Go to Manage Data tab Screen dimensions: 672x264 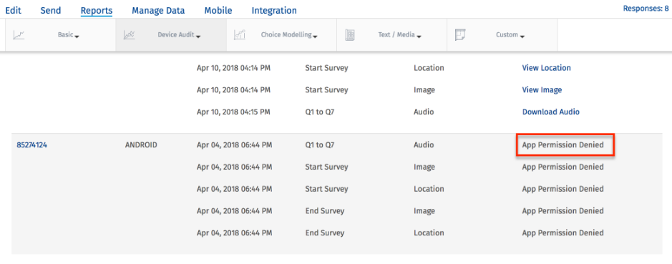point(158,10)
